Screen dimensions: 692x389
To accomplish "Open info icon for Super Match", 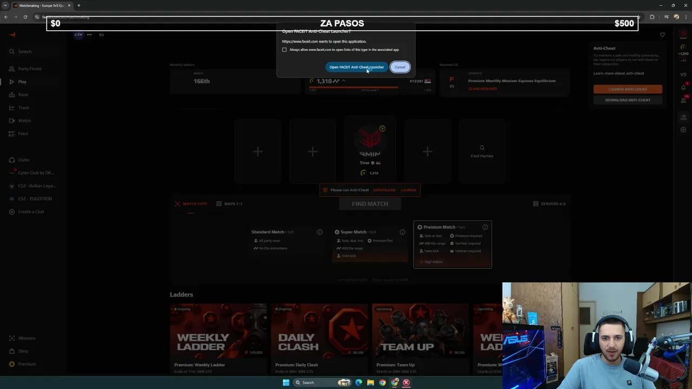I will [x=402, y=232].
